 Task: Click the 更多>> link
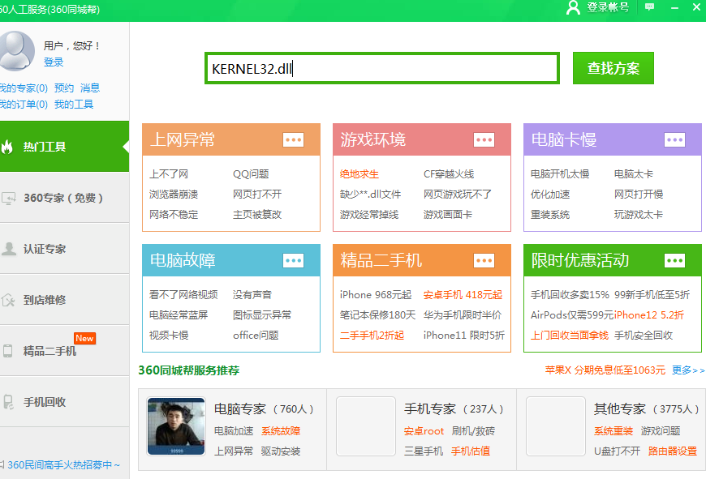click(x=688, y=370)
